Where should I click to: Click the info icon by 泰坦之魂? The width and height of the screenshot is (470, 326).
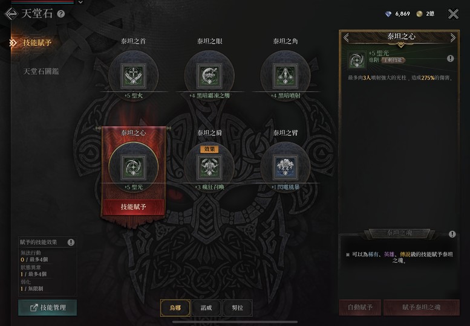452,234
